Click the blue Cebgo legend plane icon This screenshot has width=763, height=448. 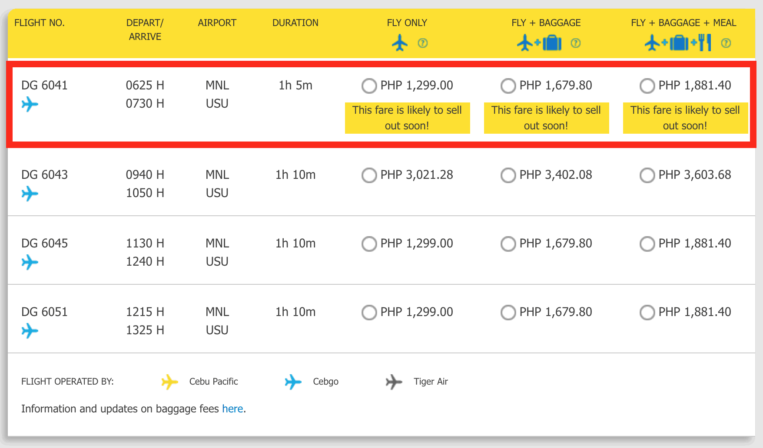tap(293, 382)
